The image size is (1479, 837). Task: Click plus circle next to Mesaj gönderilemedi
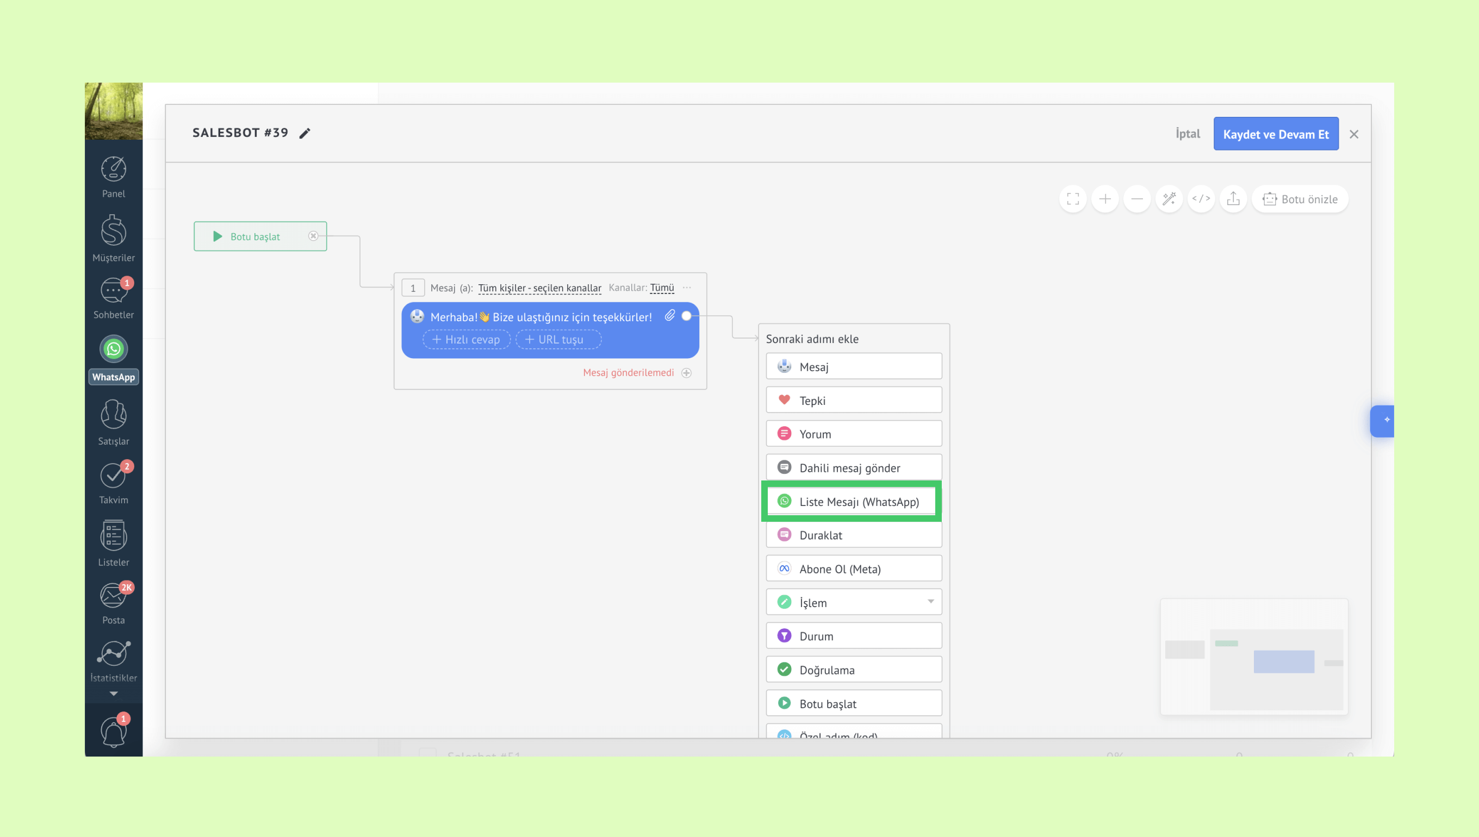(x=686, y=373)
